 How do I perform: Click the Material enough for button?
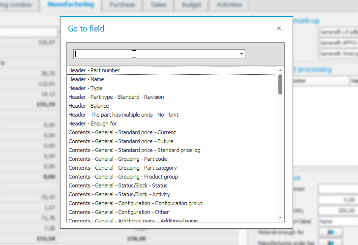pyautogui.click(x=330, y=232)
